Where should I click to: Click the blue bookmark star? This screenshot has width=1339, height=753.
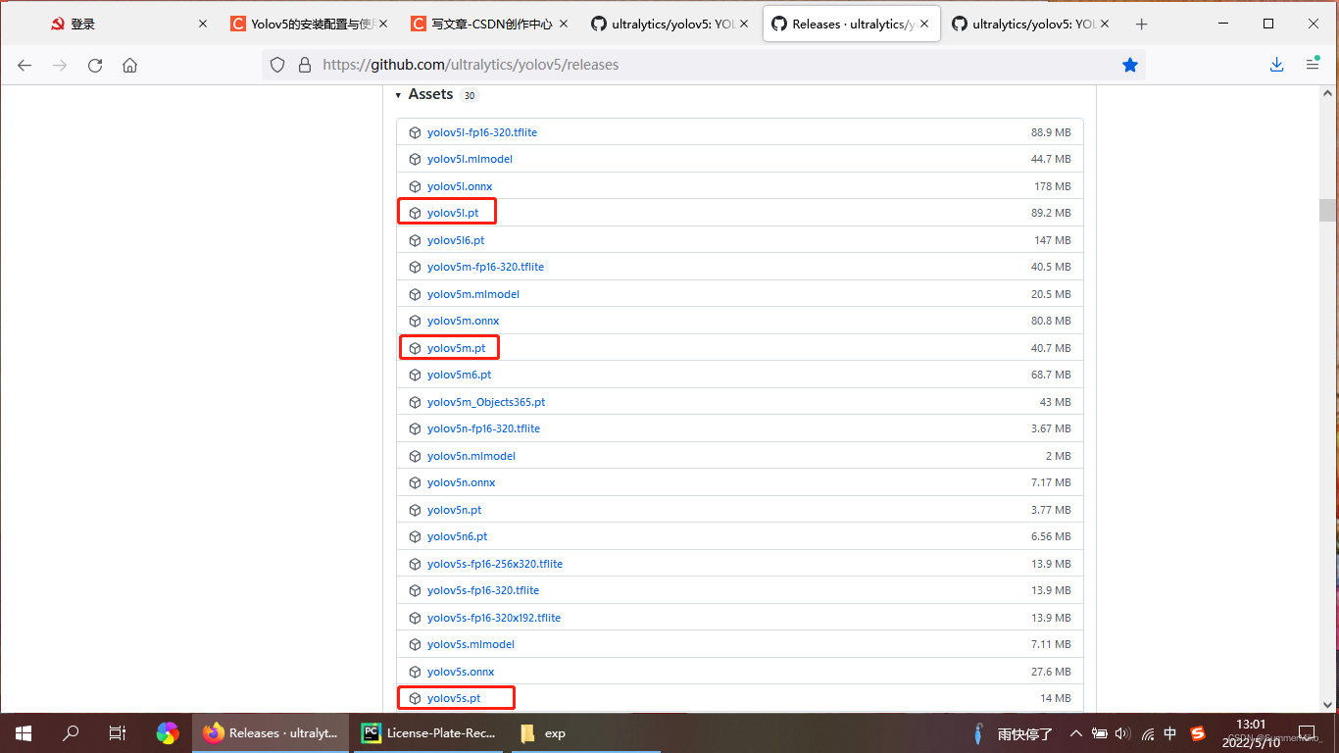pyautogui.click(x=1130, y=65)
